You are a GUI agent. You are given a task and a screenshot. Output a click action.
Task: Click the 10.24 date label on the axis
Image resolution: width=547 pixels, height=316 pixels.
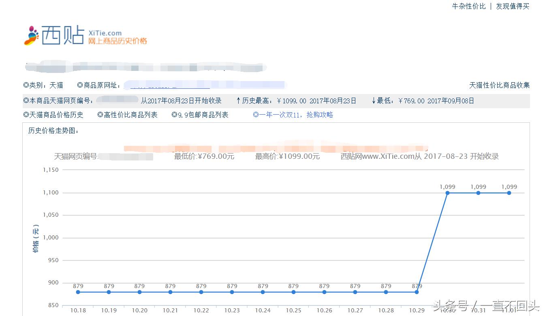tap(263, 310)
